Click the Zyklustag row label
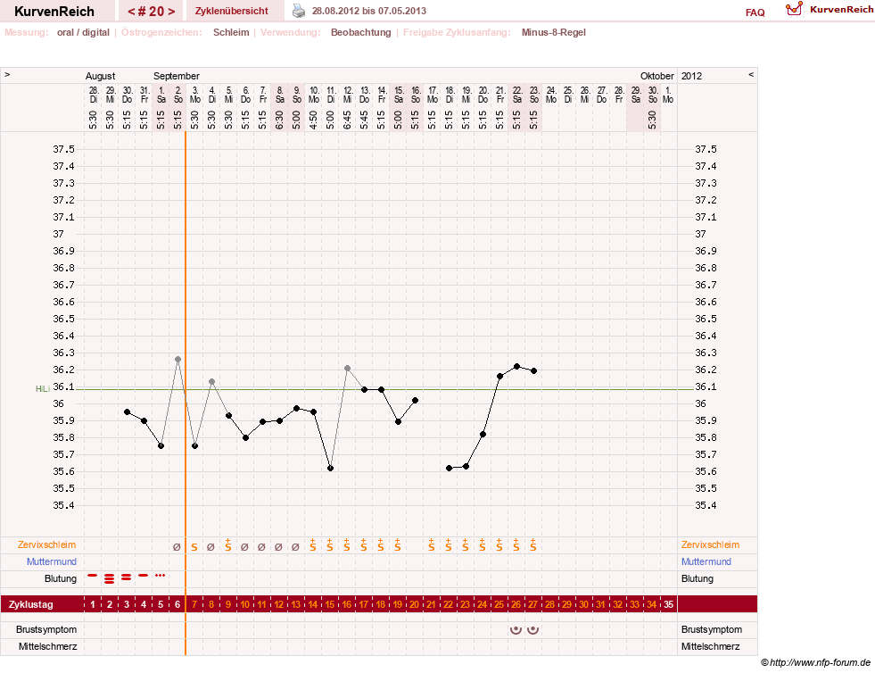Image resolution: width=875 pixels, height=673 pixels. [30, 604]
